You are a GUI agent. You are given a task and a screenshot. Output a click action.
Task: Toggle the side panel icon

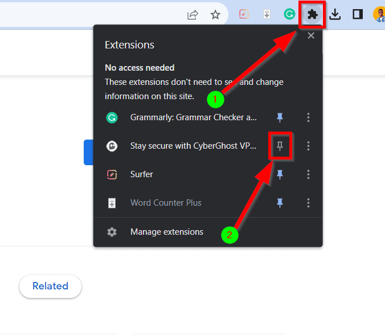(358, 14)
